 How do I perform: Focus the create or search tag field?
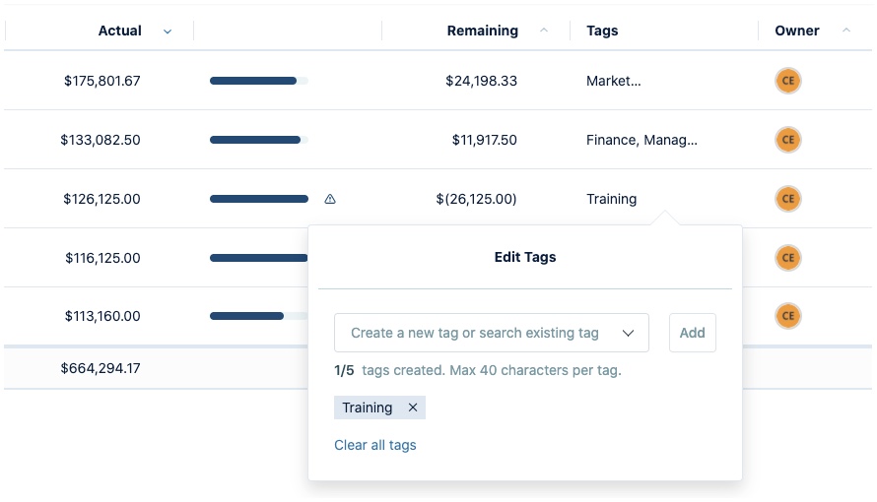tap(475, 333)
